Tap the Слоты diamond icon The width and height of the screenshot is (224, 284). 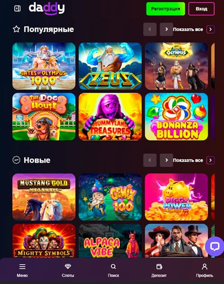68,266
